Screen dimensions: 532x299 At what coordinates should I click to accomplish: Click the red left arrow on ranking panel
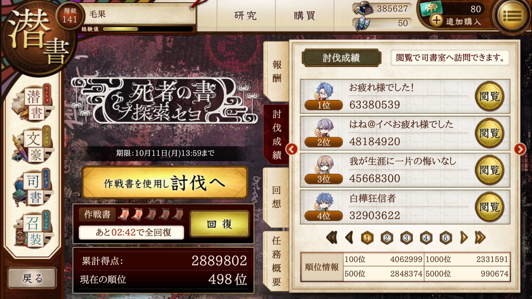click(292, 149)
